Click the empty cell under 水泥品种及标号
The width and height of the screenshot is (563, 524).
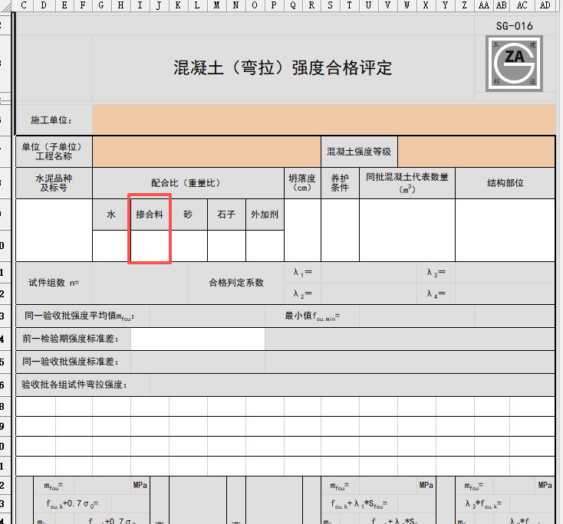click(54, 231)
